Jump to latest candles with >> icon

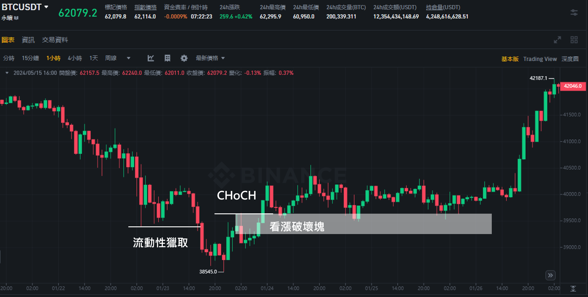click(550, 275)
